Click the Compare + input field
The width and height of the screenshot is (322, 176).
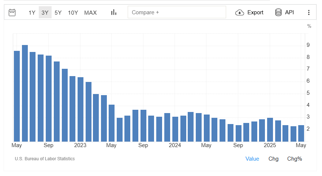tap(177, 12)
